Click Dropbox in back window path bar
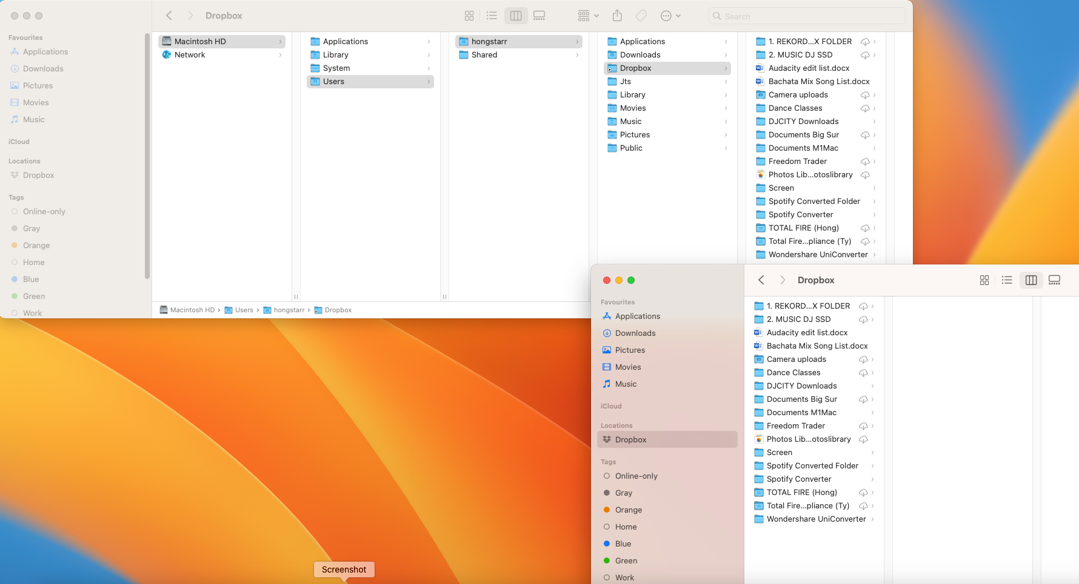The image size is (1079, 584). coord(333,310)
